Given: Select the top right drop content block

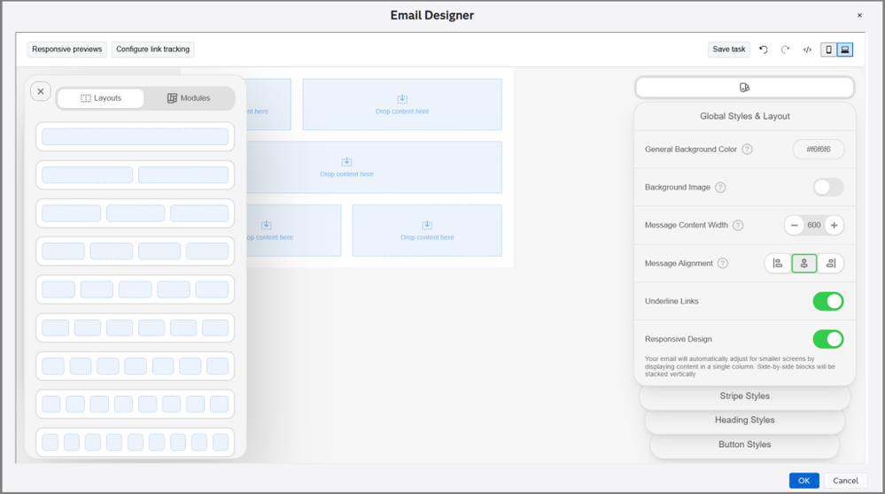Looking at the screenshot, I should [402, 104].
